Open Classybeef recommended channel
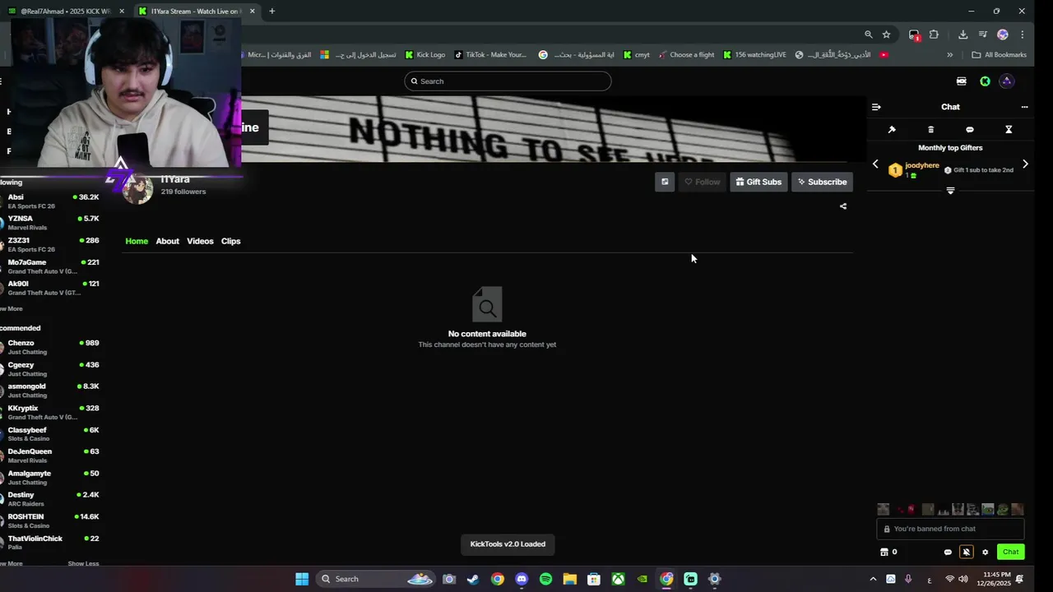1053x592 pixels. click(49, 434)
